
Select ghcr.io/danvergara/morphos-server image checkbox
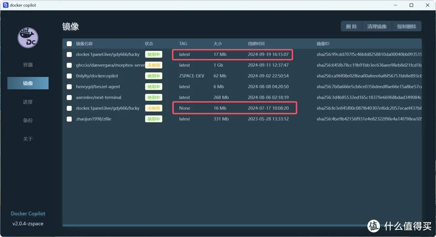(x=69, y=65)
